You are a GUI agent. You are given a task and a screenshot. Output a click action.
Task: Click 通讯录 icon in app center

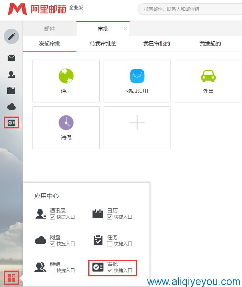(41, 214)
